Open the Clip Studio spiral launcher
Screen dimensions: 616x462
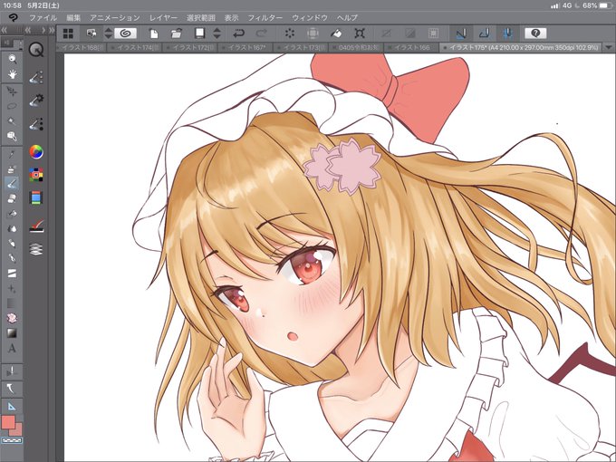pyautogui.click(x=125, y=34)
